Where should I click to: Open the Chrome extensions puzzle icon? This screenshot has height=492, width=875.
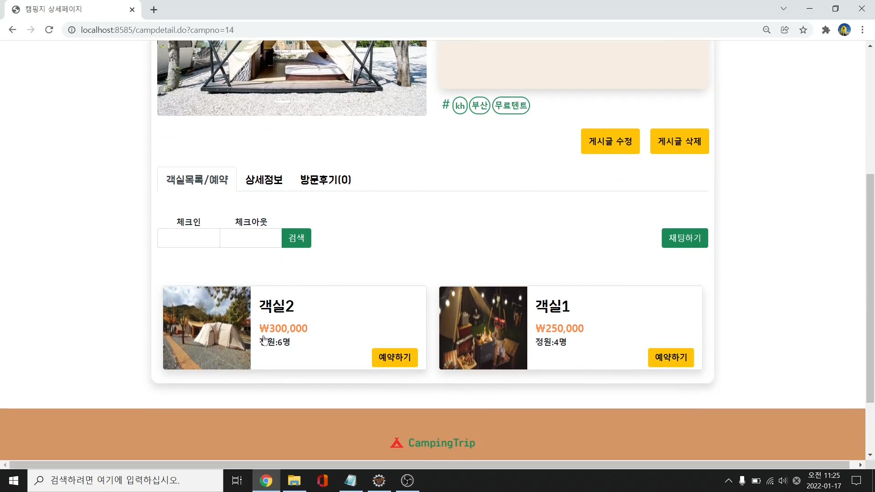(826, 30)
